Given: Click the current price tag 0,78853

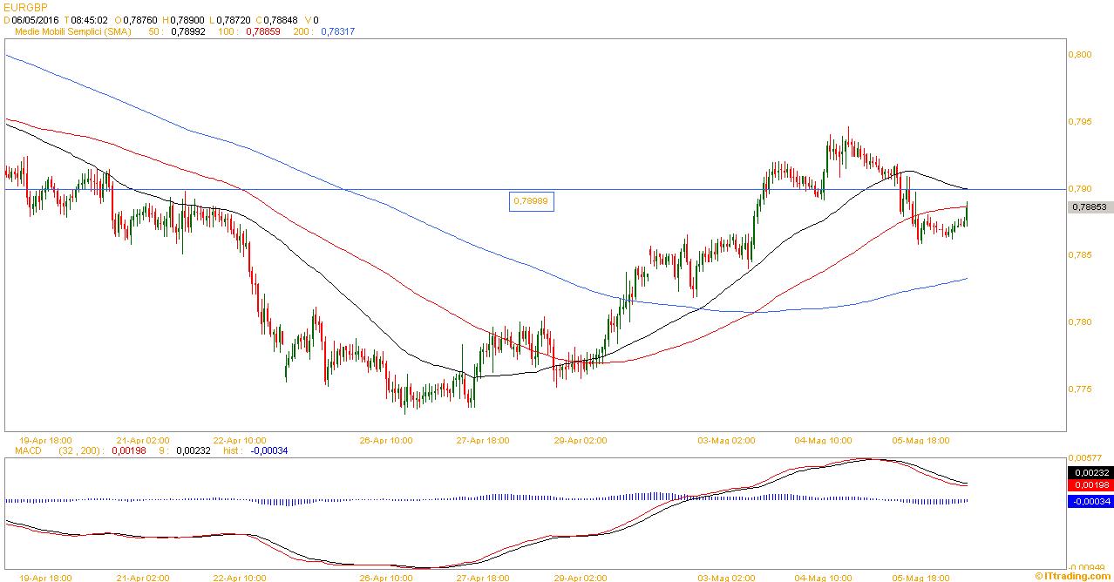Looking at the screenshot, I should tap(1090, 207).
